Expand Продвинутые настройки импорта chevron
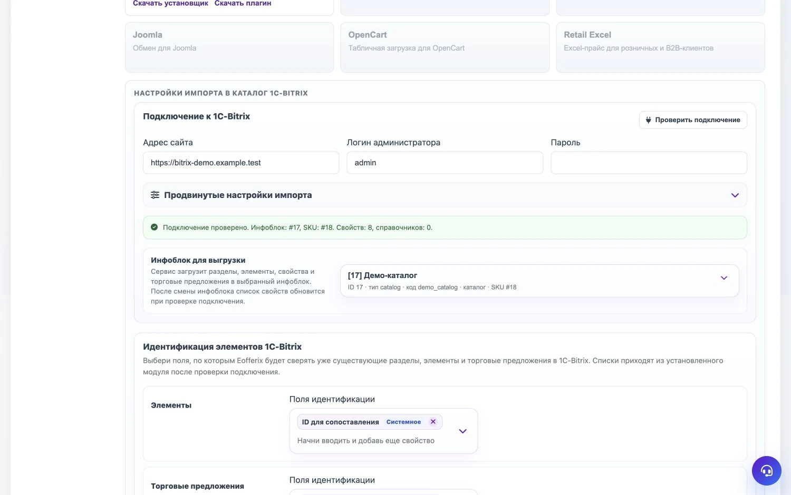The height and width of the screenshot is (495, 791). 735,195
